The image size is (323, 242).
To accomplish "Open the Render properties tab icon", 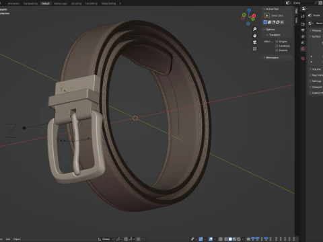I will point(303,24).
